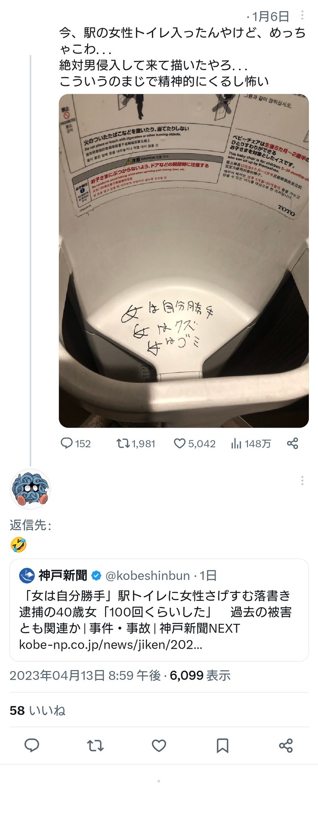Share the reply via bottom share icon

[x=286, y=745]
